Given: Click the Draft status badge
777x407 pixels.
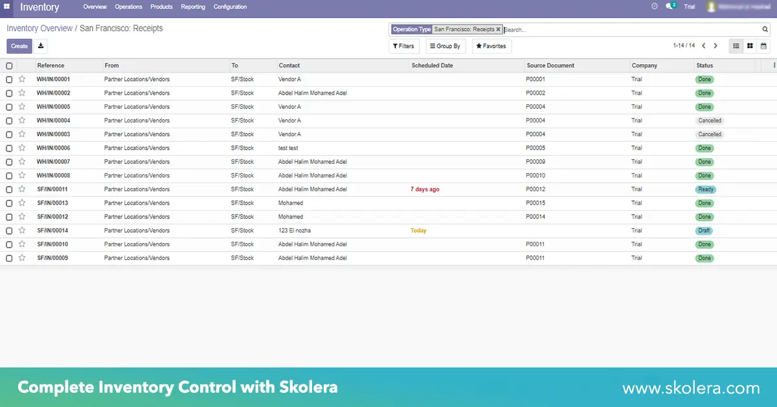Looking at the screenshot, I should [704, 231].
